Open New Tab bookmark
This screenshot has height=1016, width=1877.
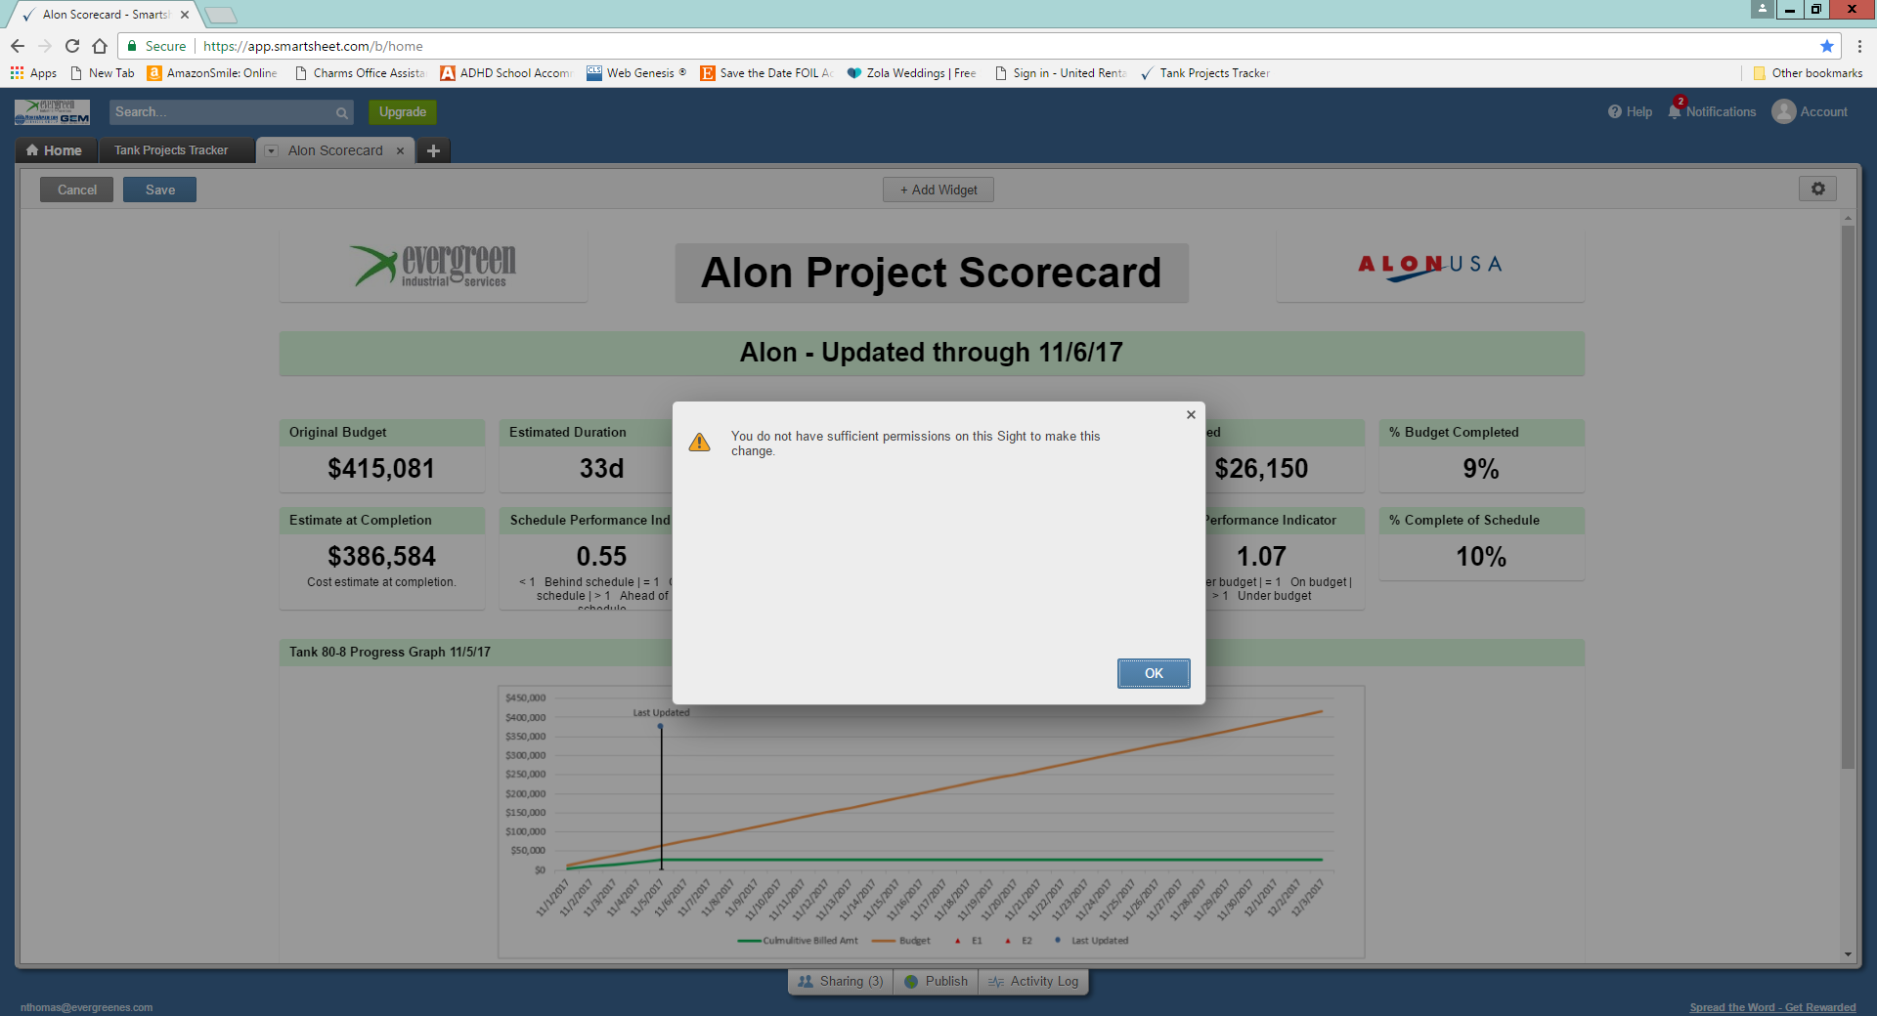click(x=102, y=73)
